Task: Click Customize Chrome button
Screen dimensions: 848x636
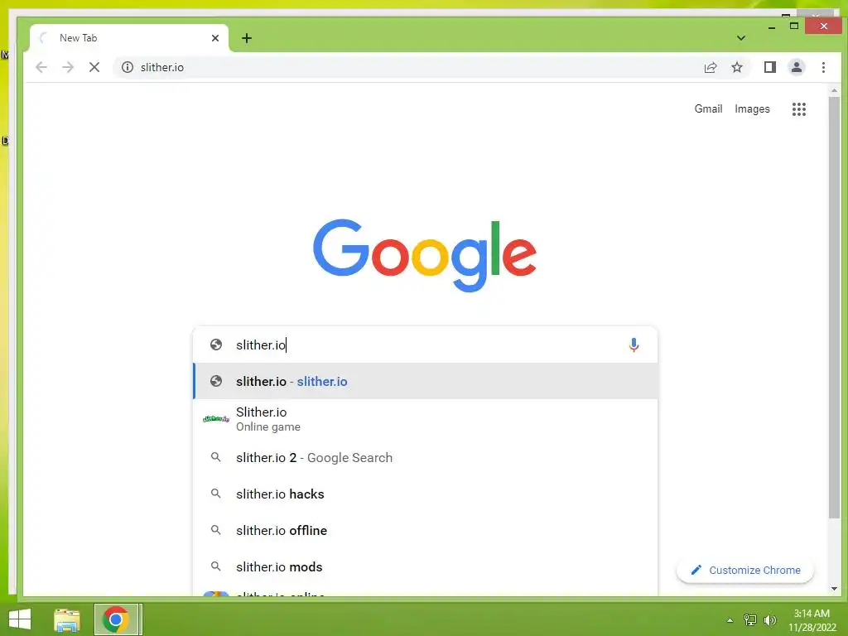Action: [745, 570]
